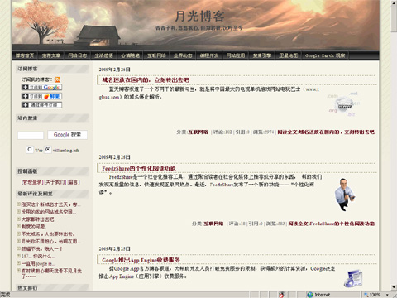This screenshot has height=298, width=397.
Task: Open the FeedzShare post title link
Action: pos(139,168)
